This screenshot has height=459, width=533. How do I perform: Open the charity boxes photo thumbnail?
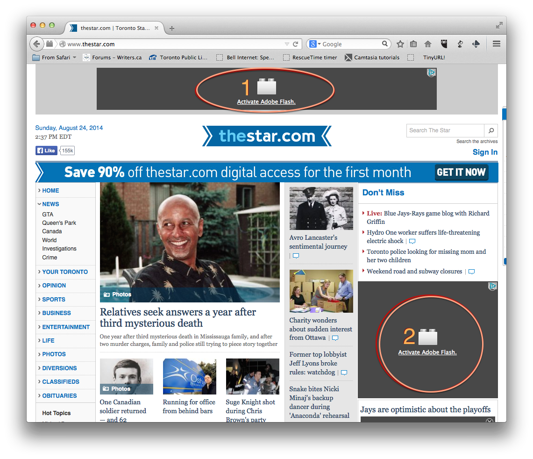321,291
